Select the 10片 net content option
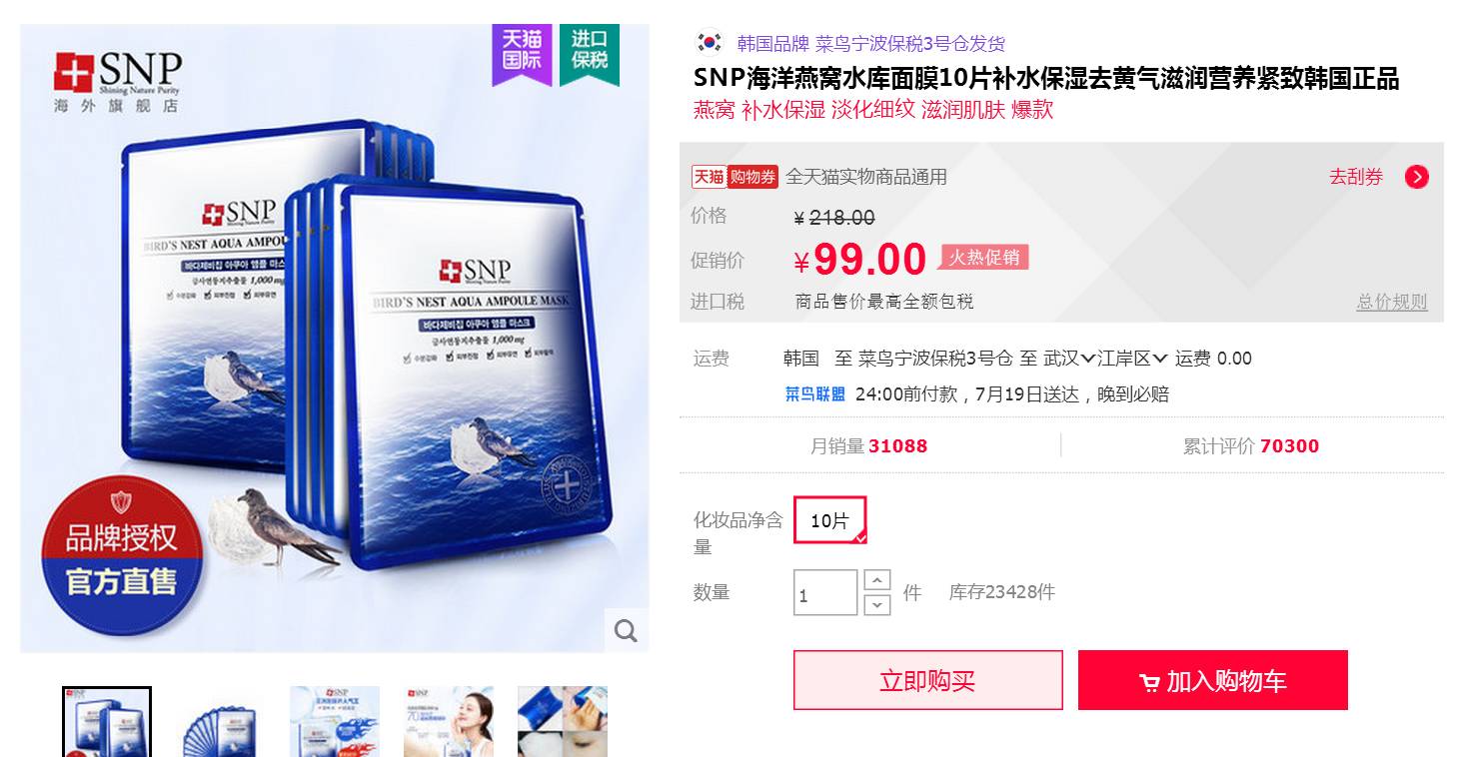The height and width of the screenshot is (757, 1462). tap(829, 520)
